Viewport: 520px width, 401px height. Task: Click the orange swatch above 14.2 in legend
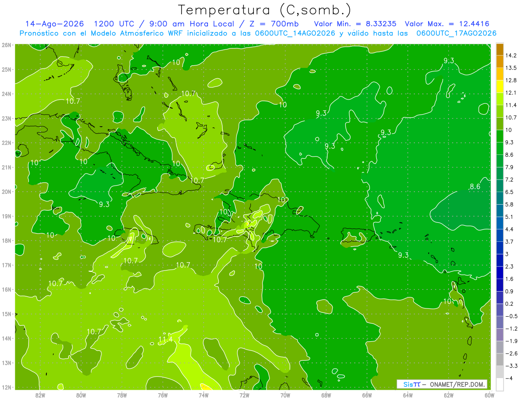coord(500,49)
